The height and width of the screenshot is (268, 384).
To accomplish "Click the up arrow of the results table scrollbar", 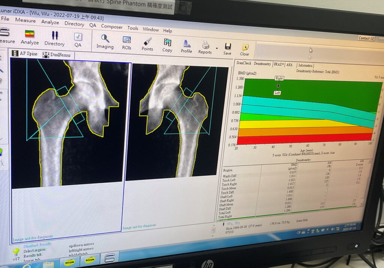I will pos(369,161).
